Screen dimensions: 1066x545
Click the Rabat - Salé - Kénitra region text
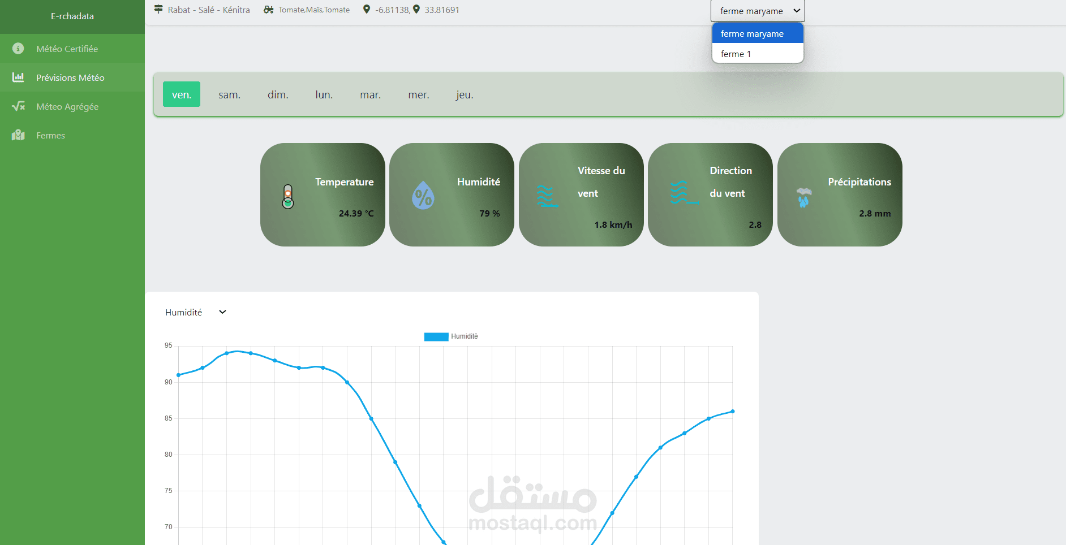[x=209, y=10]
